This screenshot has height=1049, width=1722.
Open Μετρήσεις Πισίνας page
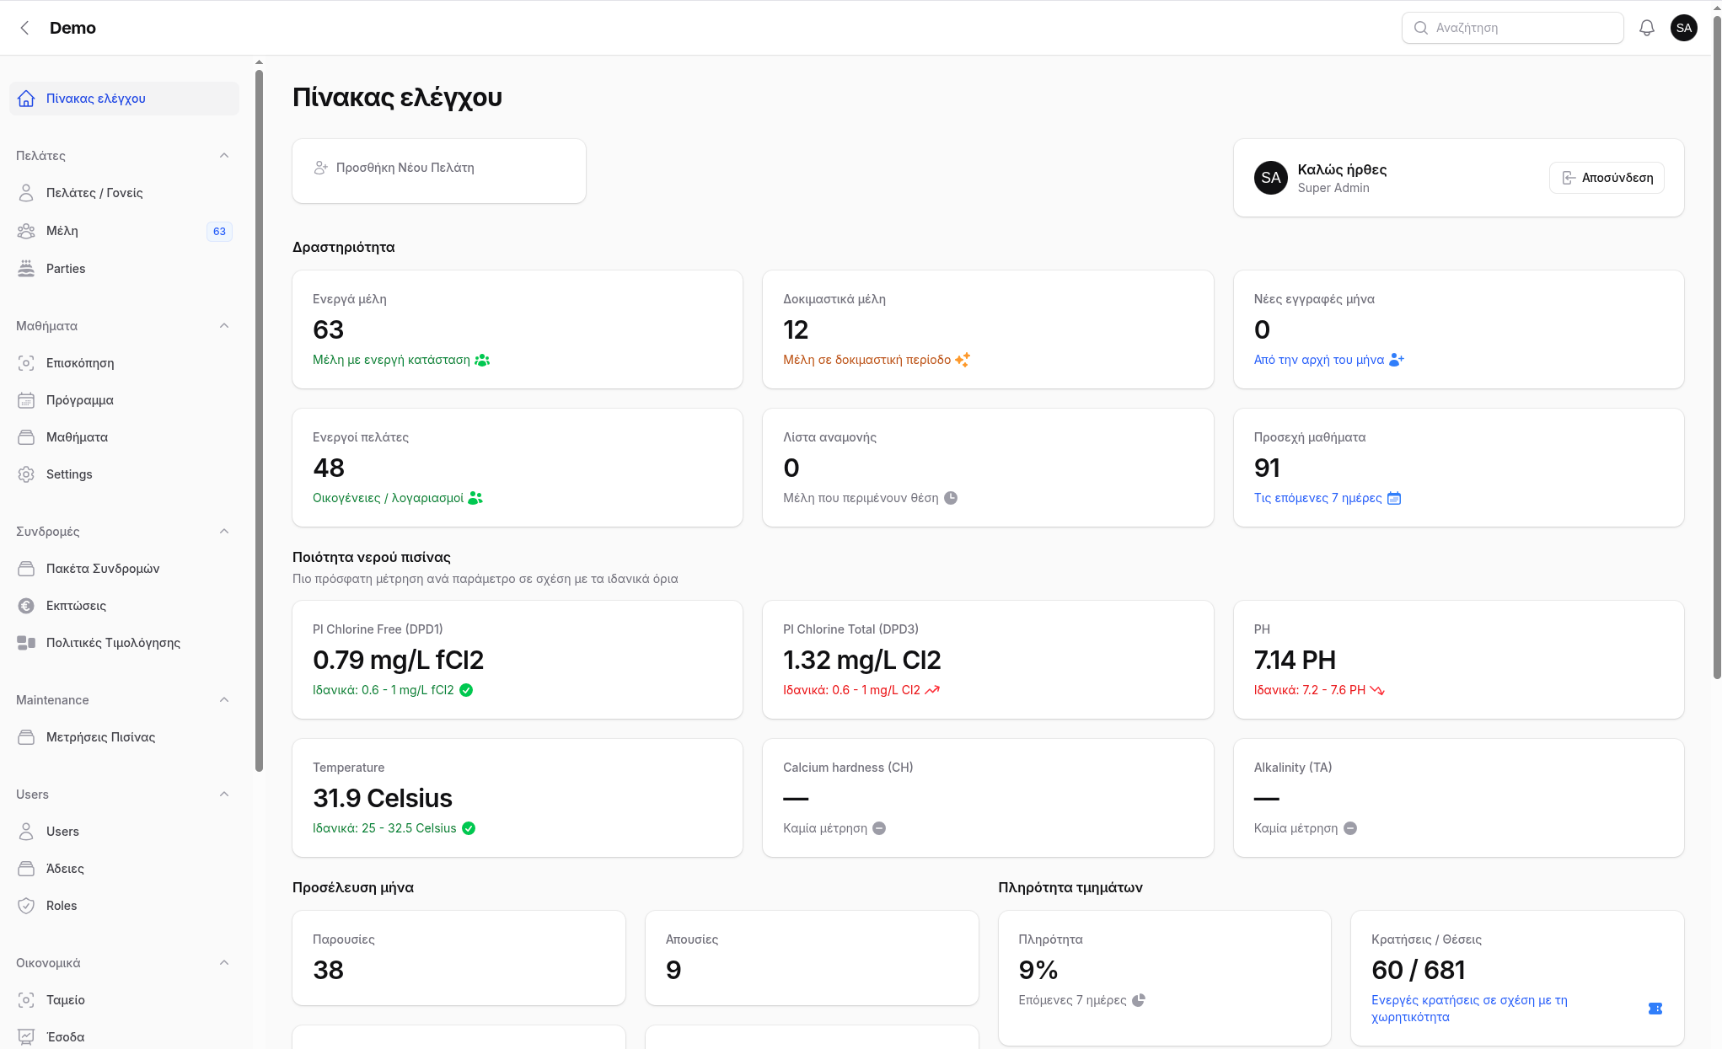[x=124, y=737]
